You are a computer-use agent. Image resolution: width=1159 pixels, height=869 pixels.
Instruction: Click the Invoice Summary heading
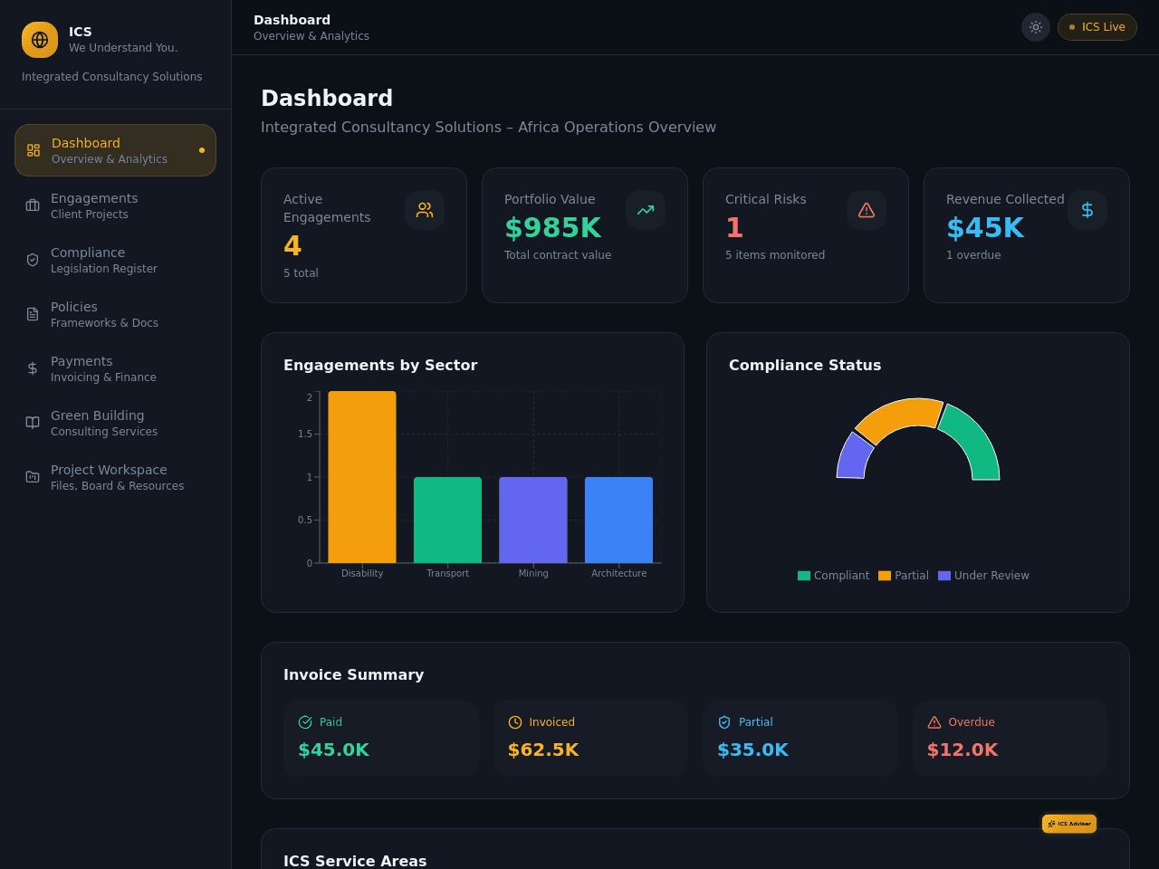coord(353,675)
